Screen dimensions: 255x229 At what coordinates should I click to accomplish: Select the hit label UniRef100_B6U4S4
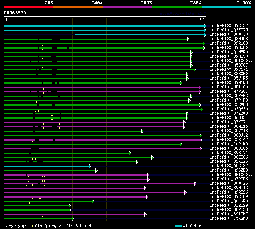[229, 117]
